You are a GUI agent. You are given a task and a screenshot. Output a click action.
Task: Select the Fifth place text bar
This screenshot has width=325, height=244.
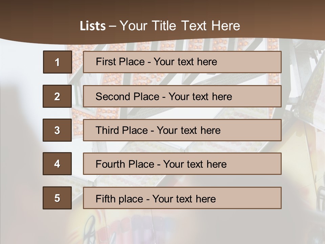[x=182, y=198]
